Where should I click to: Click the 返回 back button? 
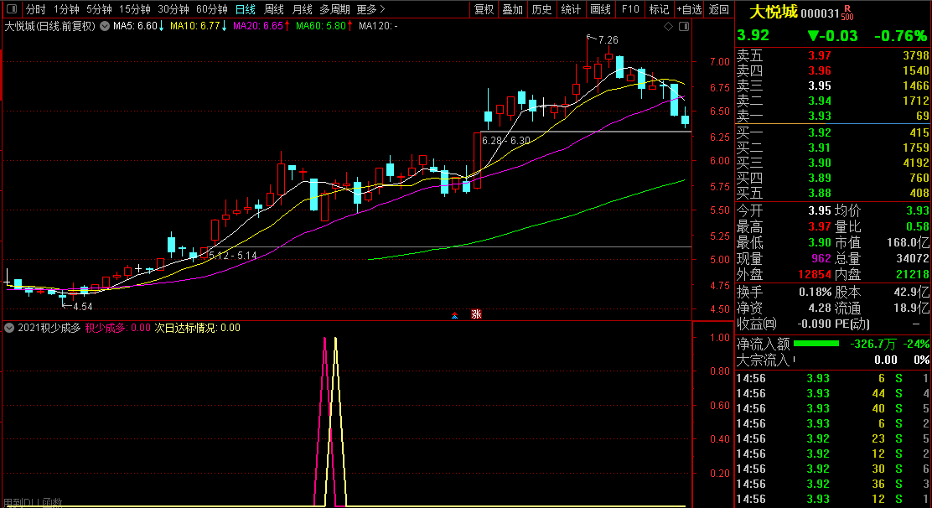pyautogui.click(x=719, y=9)
